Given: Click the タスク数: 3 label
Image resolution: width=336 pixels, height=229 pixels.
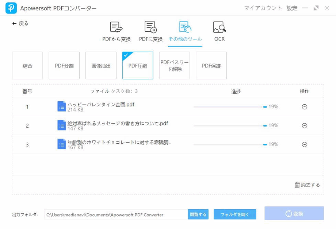Looking at the screenshot, I should [124, 92].
